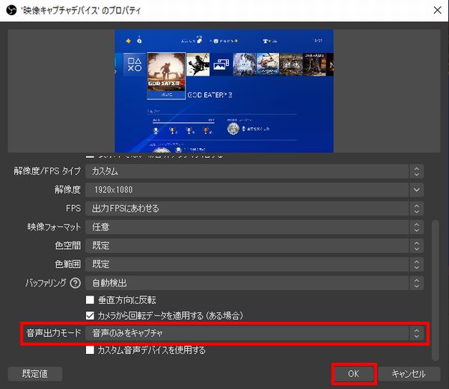Image resolution: width=449 pixels, height=389 pixels.
Task: Open the 映像フォーマット dropdown
Action: point(254,227)
